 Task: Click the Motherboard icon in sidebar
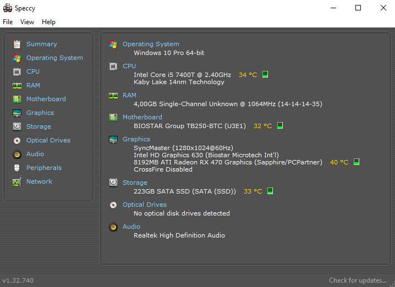pyautogui.click(x=17, y=99)
